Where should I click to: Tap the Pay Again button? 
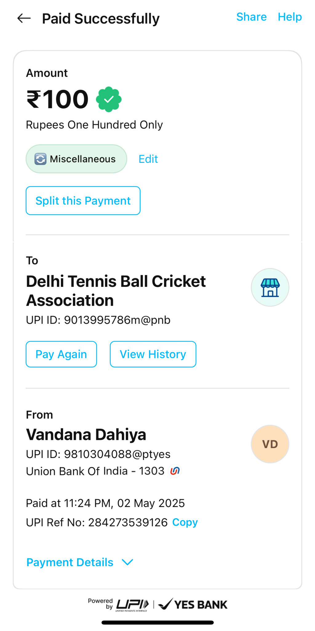pyautogui.click(x=61, y=354)
